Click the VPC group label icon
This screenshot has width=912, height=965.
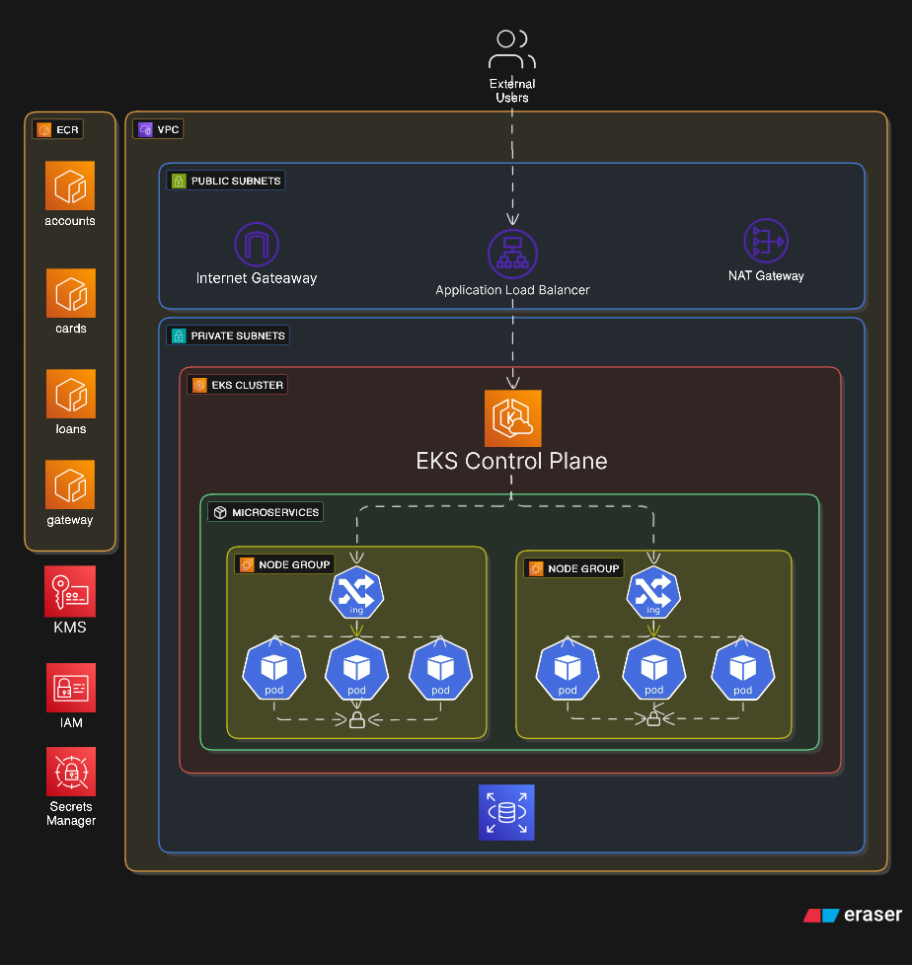click(145, 129)
